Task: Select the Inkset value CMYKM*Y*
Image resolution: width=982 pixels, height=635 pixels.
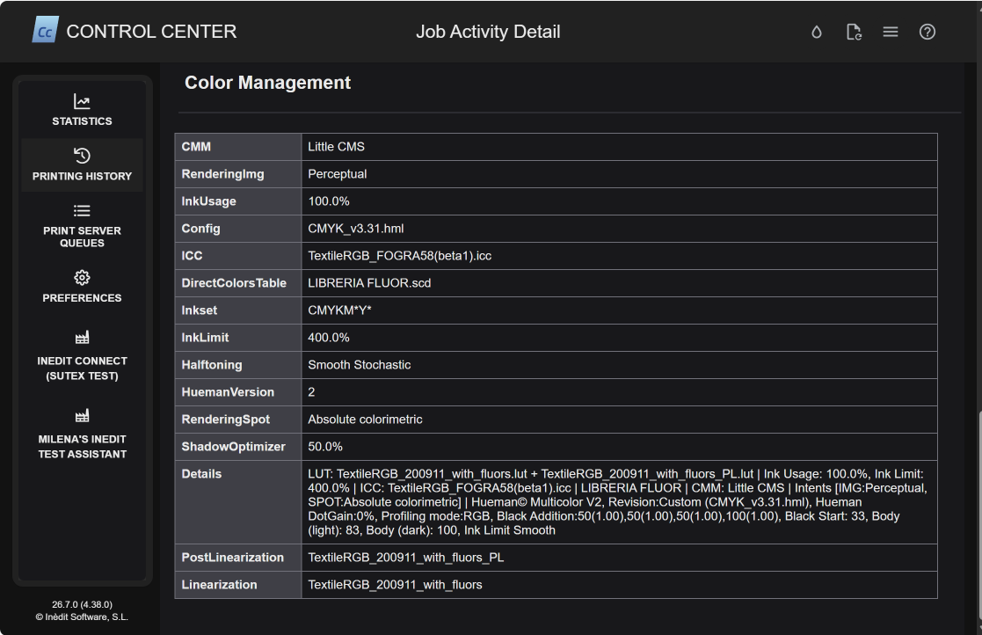Action: point(339,310)
